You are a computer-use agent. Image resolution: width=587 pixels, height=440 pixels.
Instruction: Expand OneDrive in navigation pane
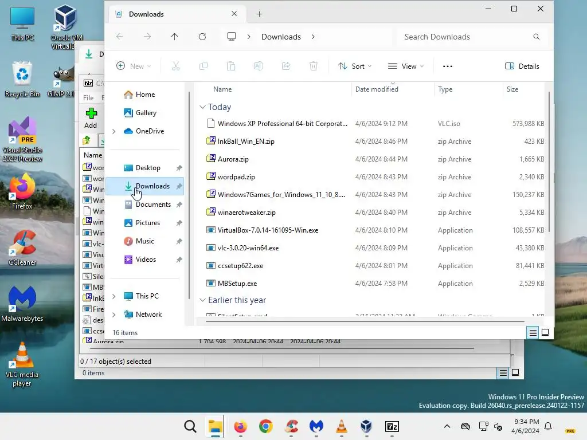pos(114,131)
